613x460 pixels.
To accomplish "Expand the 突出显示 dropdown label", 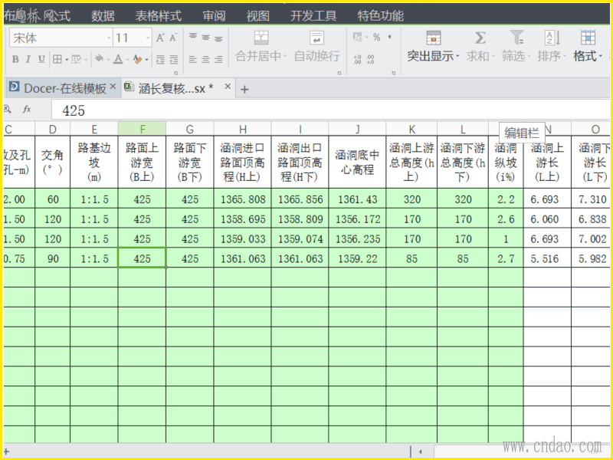I will tap(433, 56).
